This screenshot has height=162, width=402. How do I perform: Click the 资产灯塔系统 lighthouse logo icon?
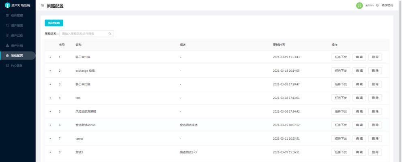tap(7, 5)
